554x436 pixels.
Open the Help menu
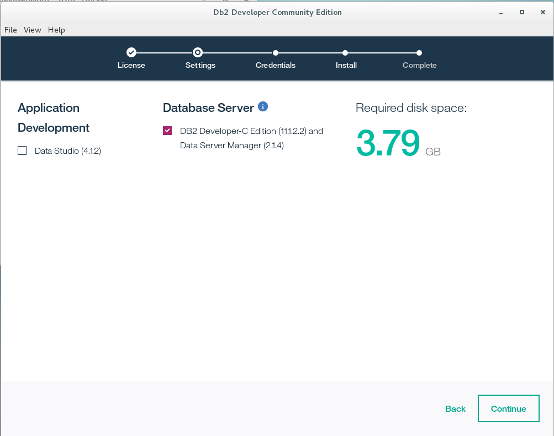click(x=56, y=30)
